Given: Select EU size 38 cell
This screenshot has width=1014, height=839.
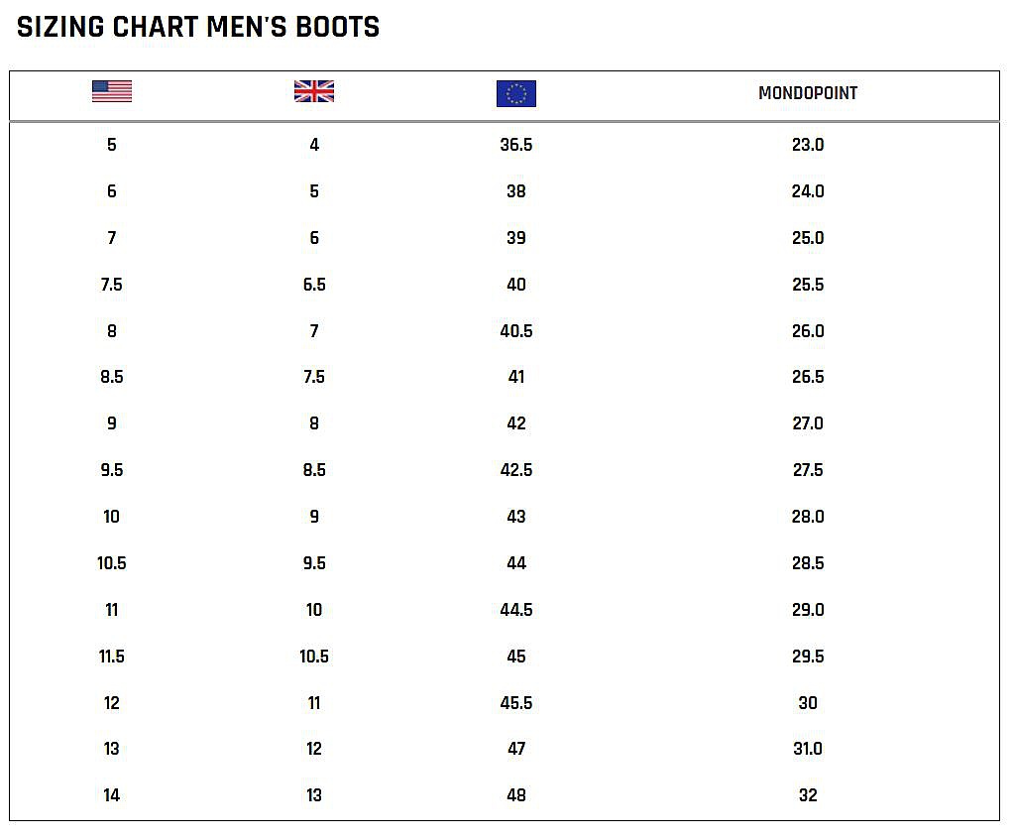Looking at the screenshot, I should click(x=516, y=191).
